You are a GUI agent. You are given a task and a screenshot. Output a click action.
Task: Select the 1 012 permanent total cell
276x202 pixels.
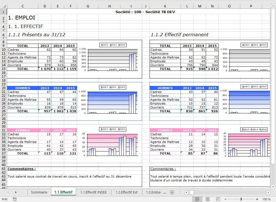[212, 69]
